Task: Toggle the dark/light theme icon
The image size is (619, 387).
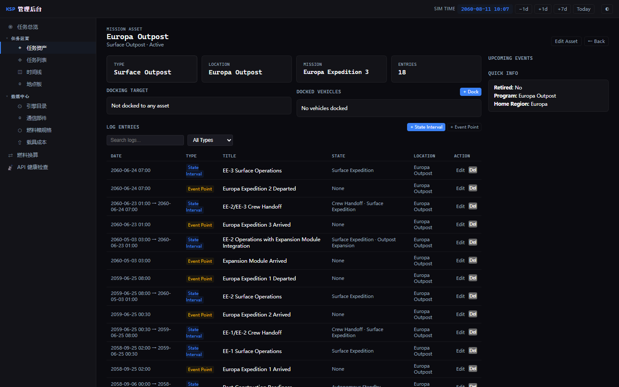Action: point(607,9)
